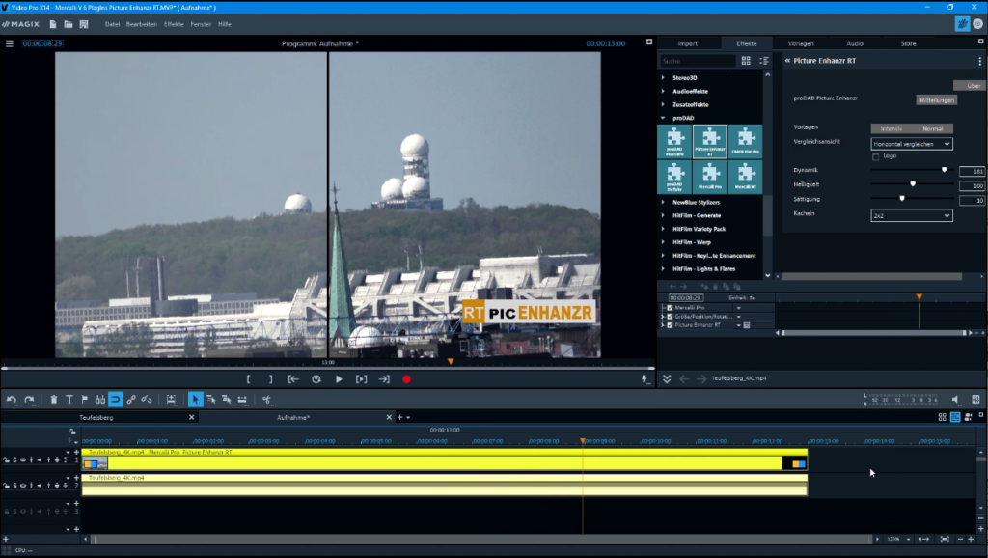988x558 pixels.
Task: Expand the Zusatzeffekte category
Action: tap(663, 104)
